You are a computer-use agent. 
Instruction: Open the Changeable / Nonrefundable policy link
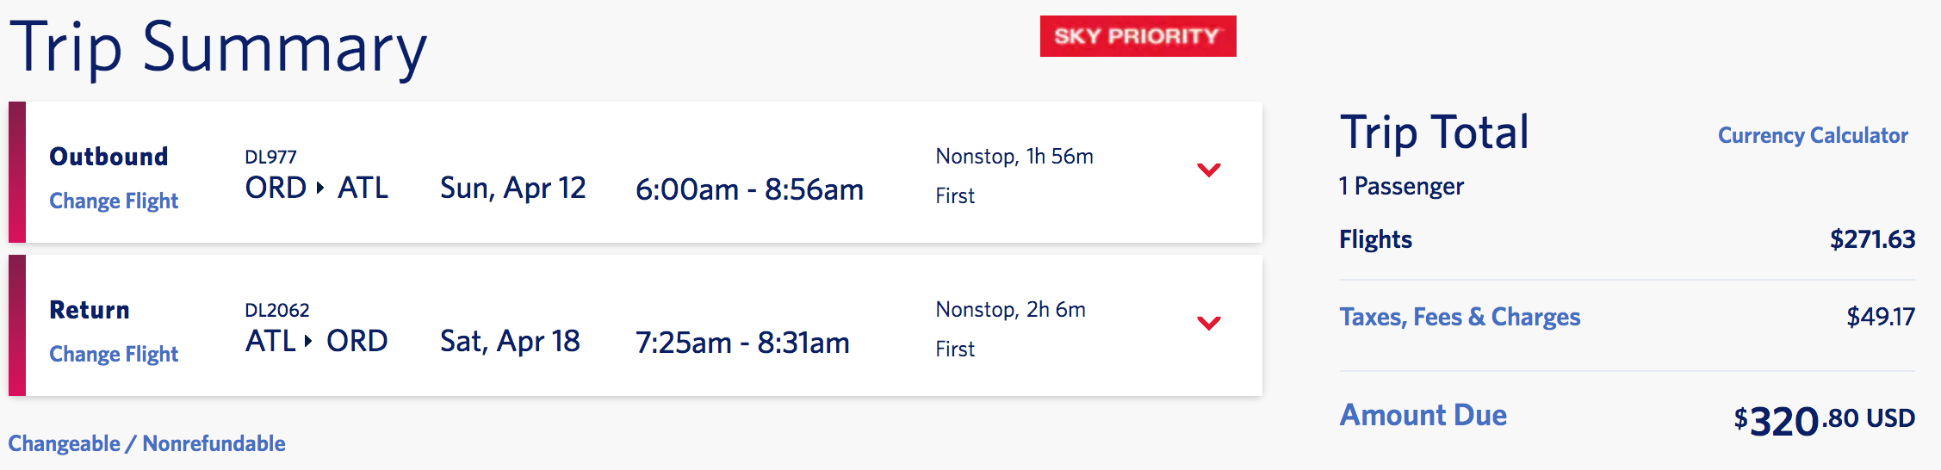coord(147,443)
